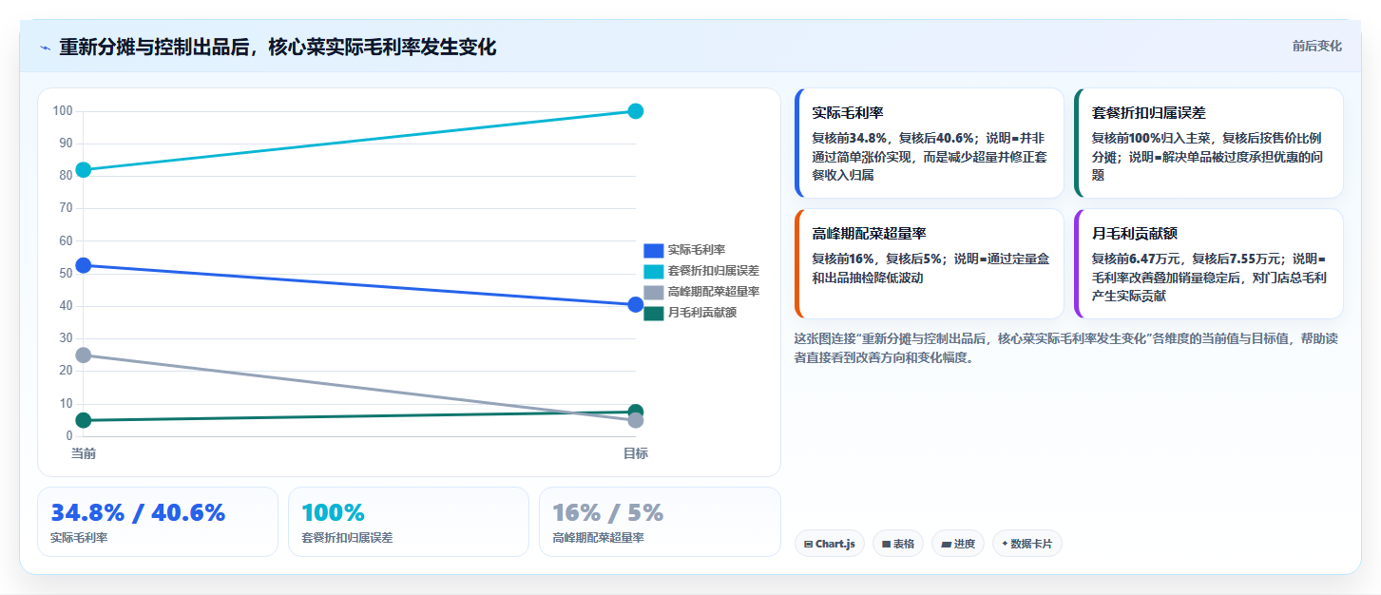The height and width of the screenshot is (595, 1381).
Task: Click the summary paragraph starting 这张图连接
Action: click(1066, 349)
